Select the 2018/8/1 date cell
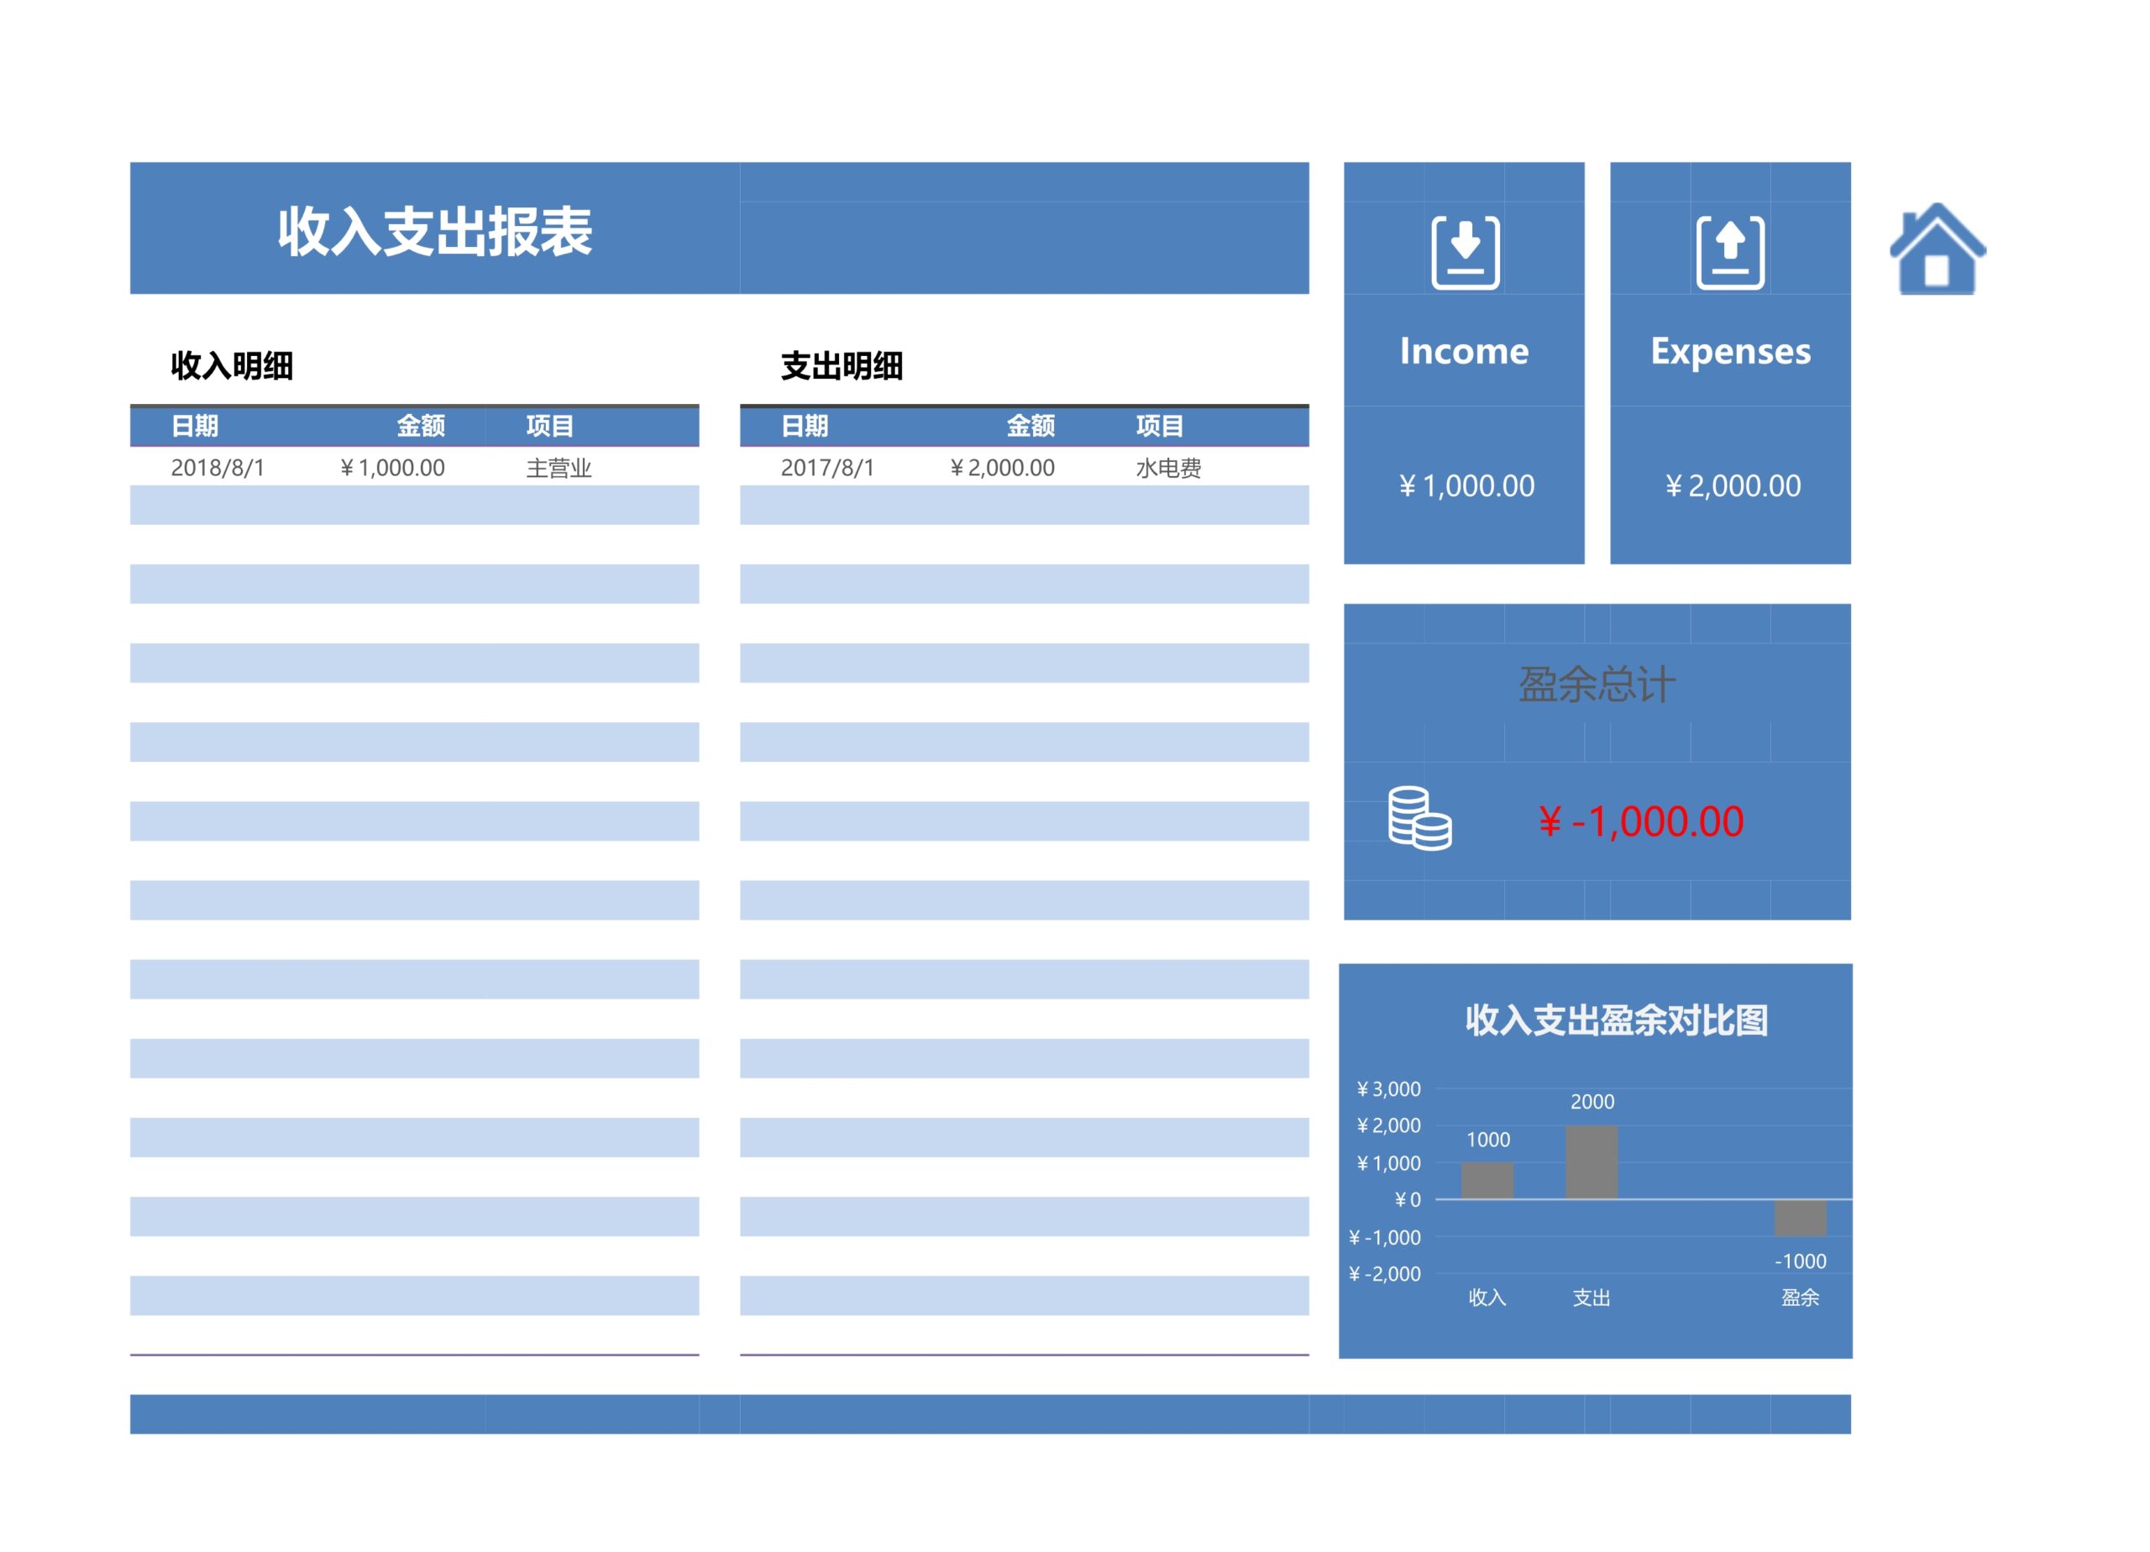 coord(217,468)
